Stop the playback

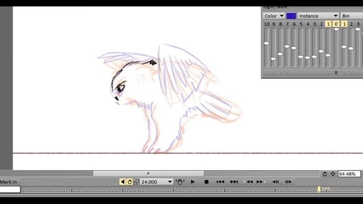[x=206, y=182]
